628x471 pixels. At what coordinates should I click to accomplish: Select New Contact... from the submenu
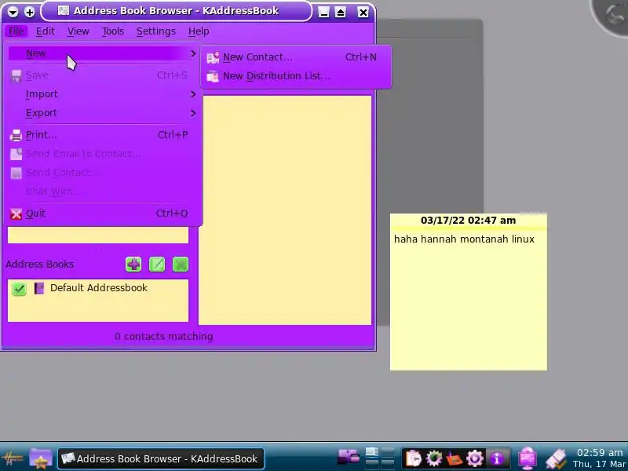pyautogui.click(x=296, y=57)
